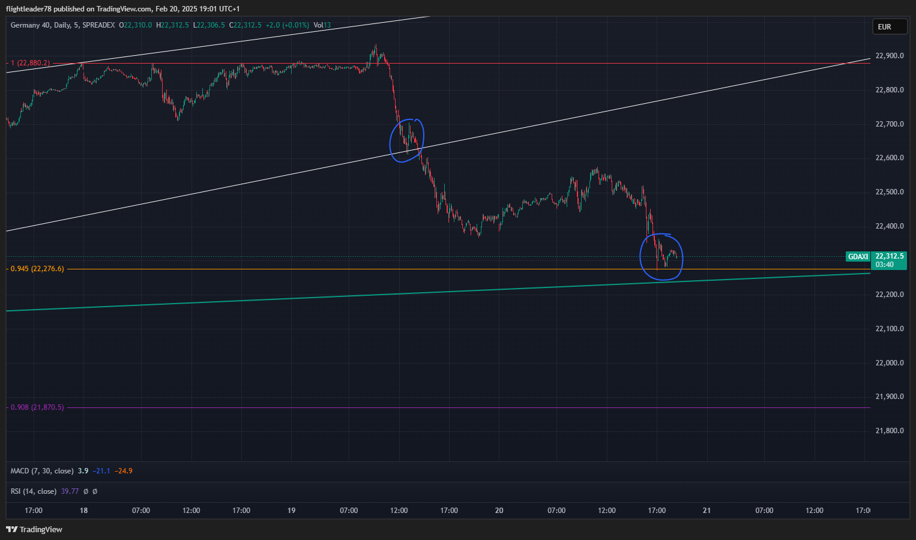Click the 22,400.0 price axis label
The height and width of the screenshot is (540, 916).
[x=890, y=226]
